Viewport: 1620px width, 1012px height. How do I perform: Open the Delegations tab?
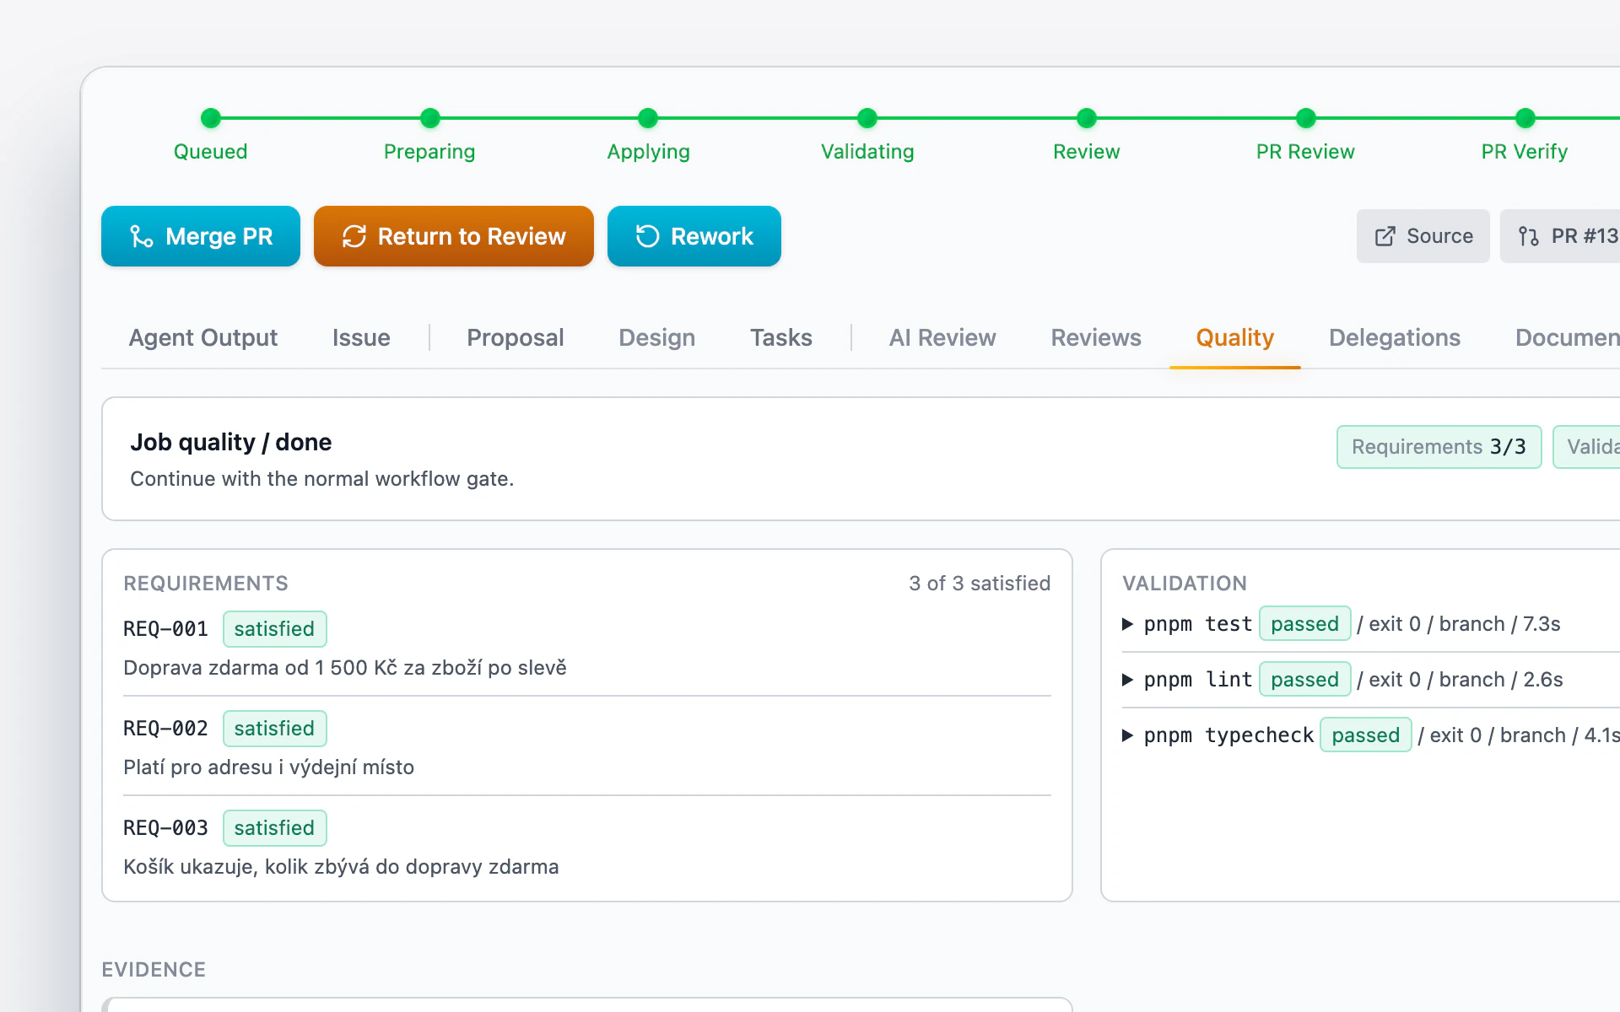pyautogui.click(x=1395, y=337)
